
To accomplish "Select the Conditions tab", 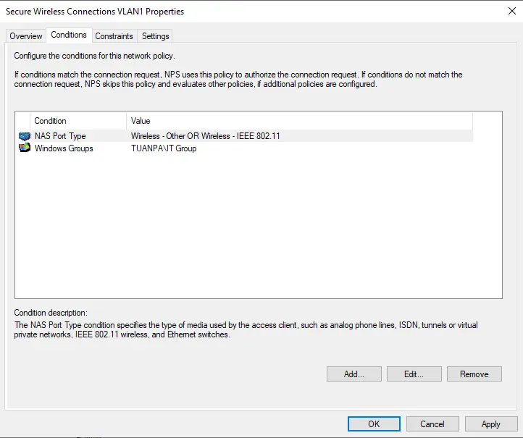I will pos(69,35).
